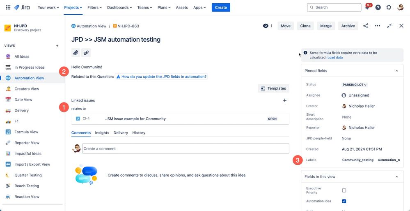Screen dimensions: 410x211
Task: Toggle the Automation Idea checkbox
Action: point(344,201)
